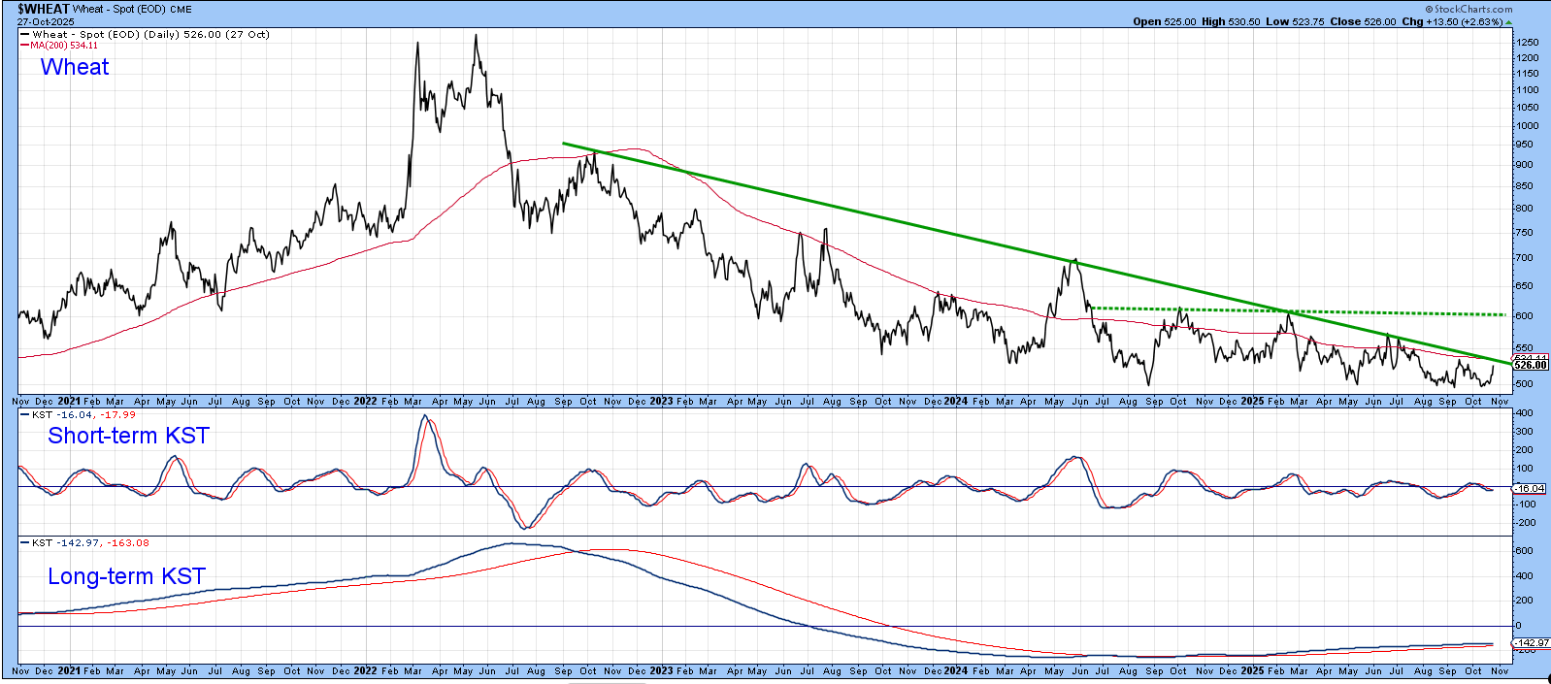1551x684 pixels.
Task: Click the black Wheat Spot legend marker
Action: (25, 34)
